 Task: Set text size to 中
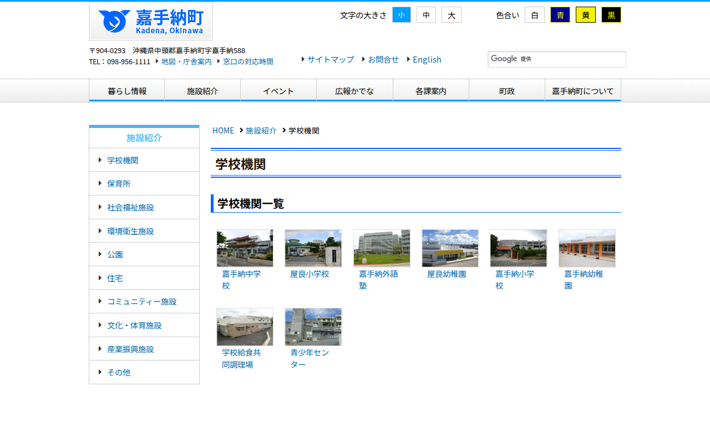click(426, 14)
